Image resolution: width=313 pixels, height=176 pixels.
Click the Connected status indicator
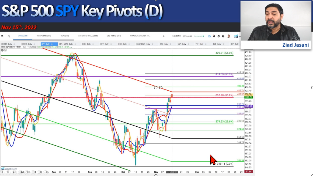tap(199, 36)
